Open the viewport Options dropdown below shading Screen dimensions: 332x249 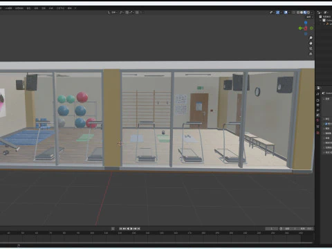click(x=309, y=17)
